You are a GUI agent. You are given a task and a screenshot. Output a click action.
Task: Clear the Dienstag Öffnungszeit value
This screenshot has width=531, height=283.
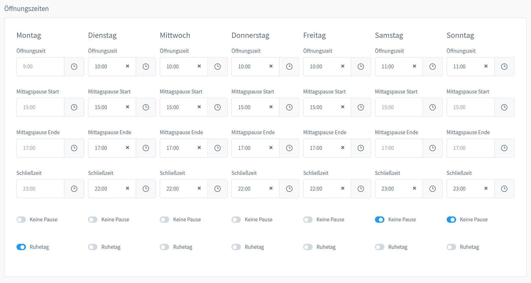coord(128,66)
